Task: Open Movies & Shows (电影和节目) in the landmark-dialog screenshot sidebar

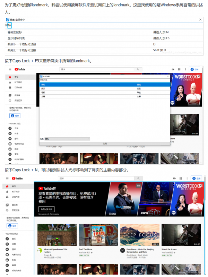Action: click(x=21, y=144)
